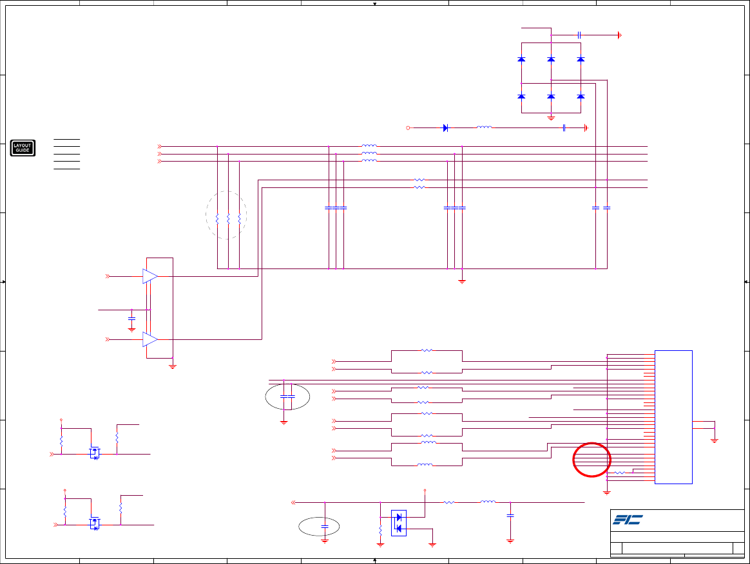Select the upper buffer amplifier triangle
The height and width of the screenshot is (564, 750).
[149, 276]
